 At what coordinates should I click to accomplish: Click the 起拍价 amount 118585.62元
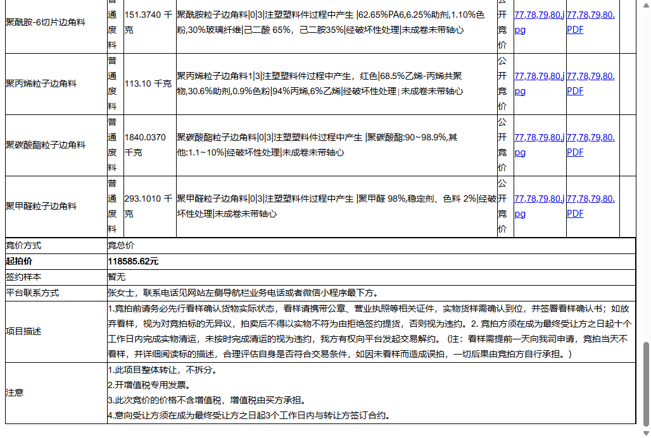[134, 261]
